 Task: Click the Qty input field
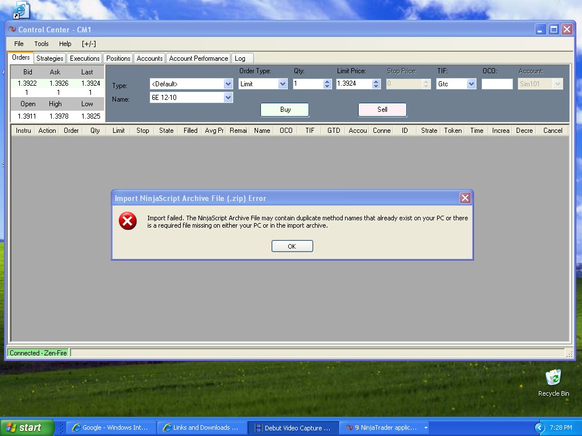click(307, 84)
